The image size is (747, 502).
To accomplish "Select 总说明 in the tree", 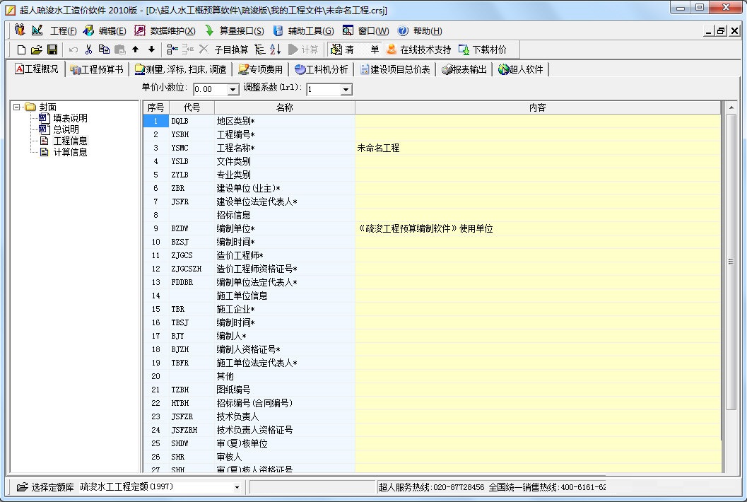I will 66,129.
